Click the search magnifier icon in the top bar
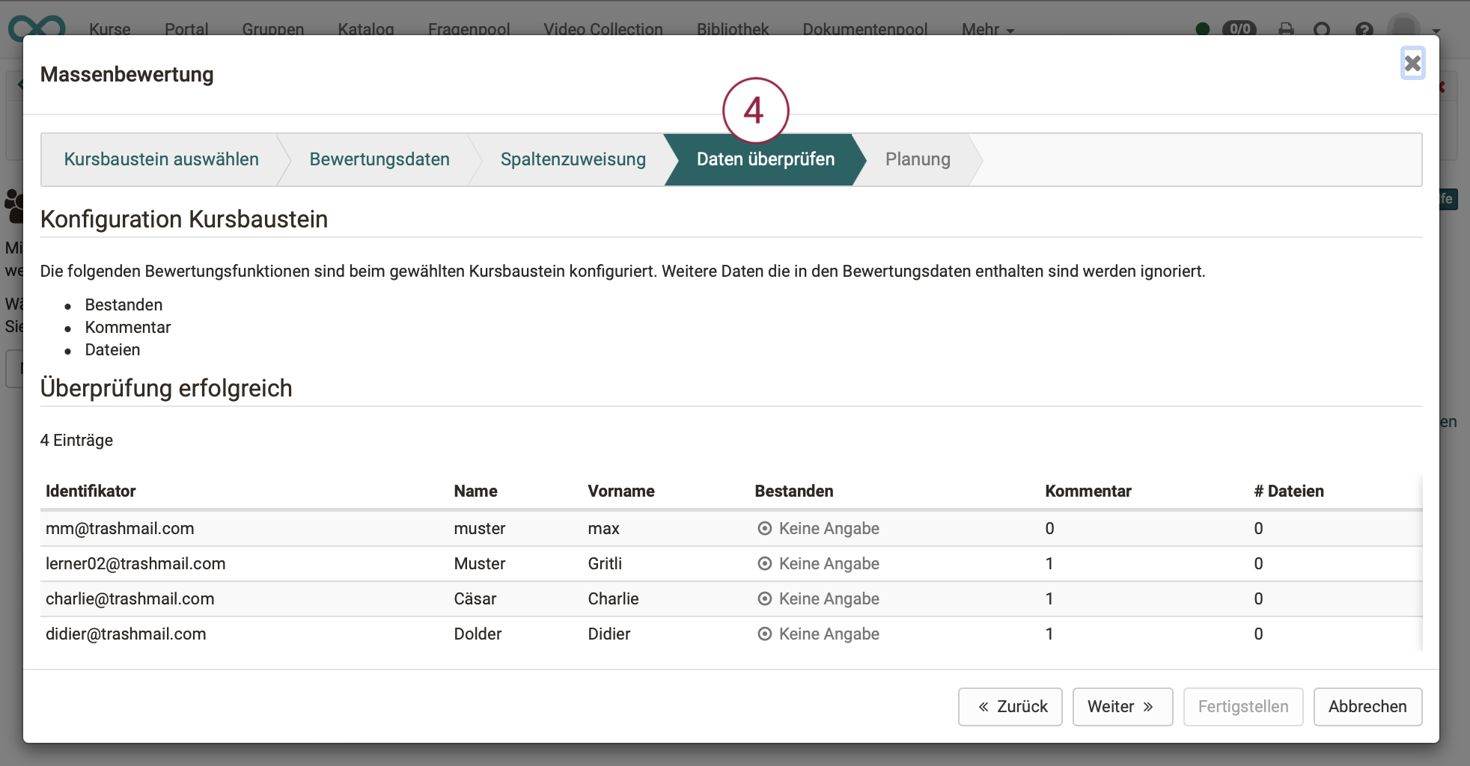Screen dimensions: 1470x766 (1323, 29)
